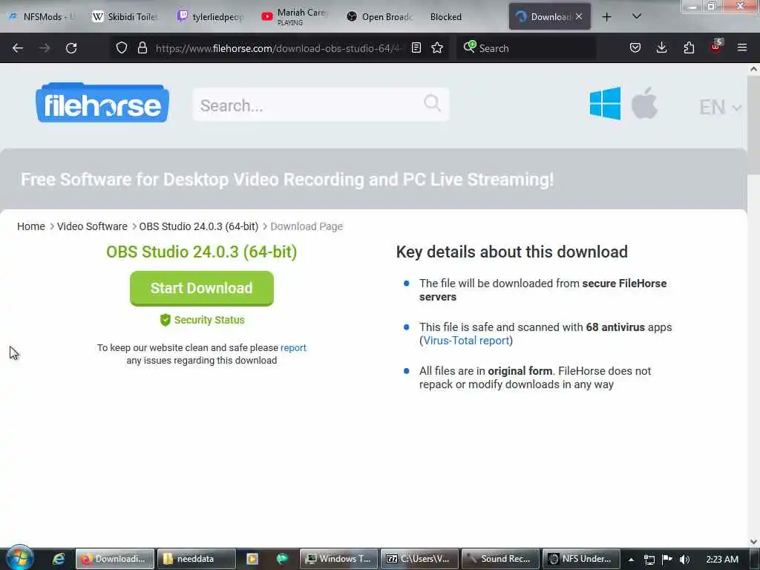Click the Security Status link

point(209,320)
